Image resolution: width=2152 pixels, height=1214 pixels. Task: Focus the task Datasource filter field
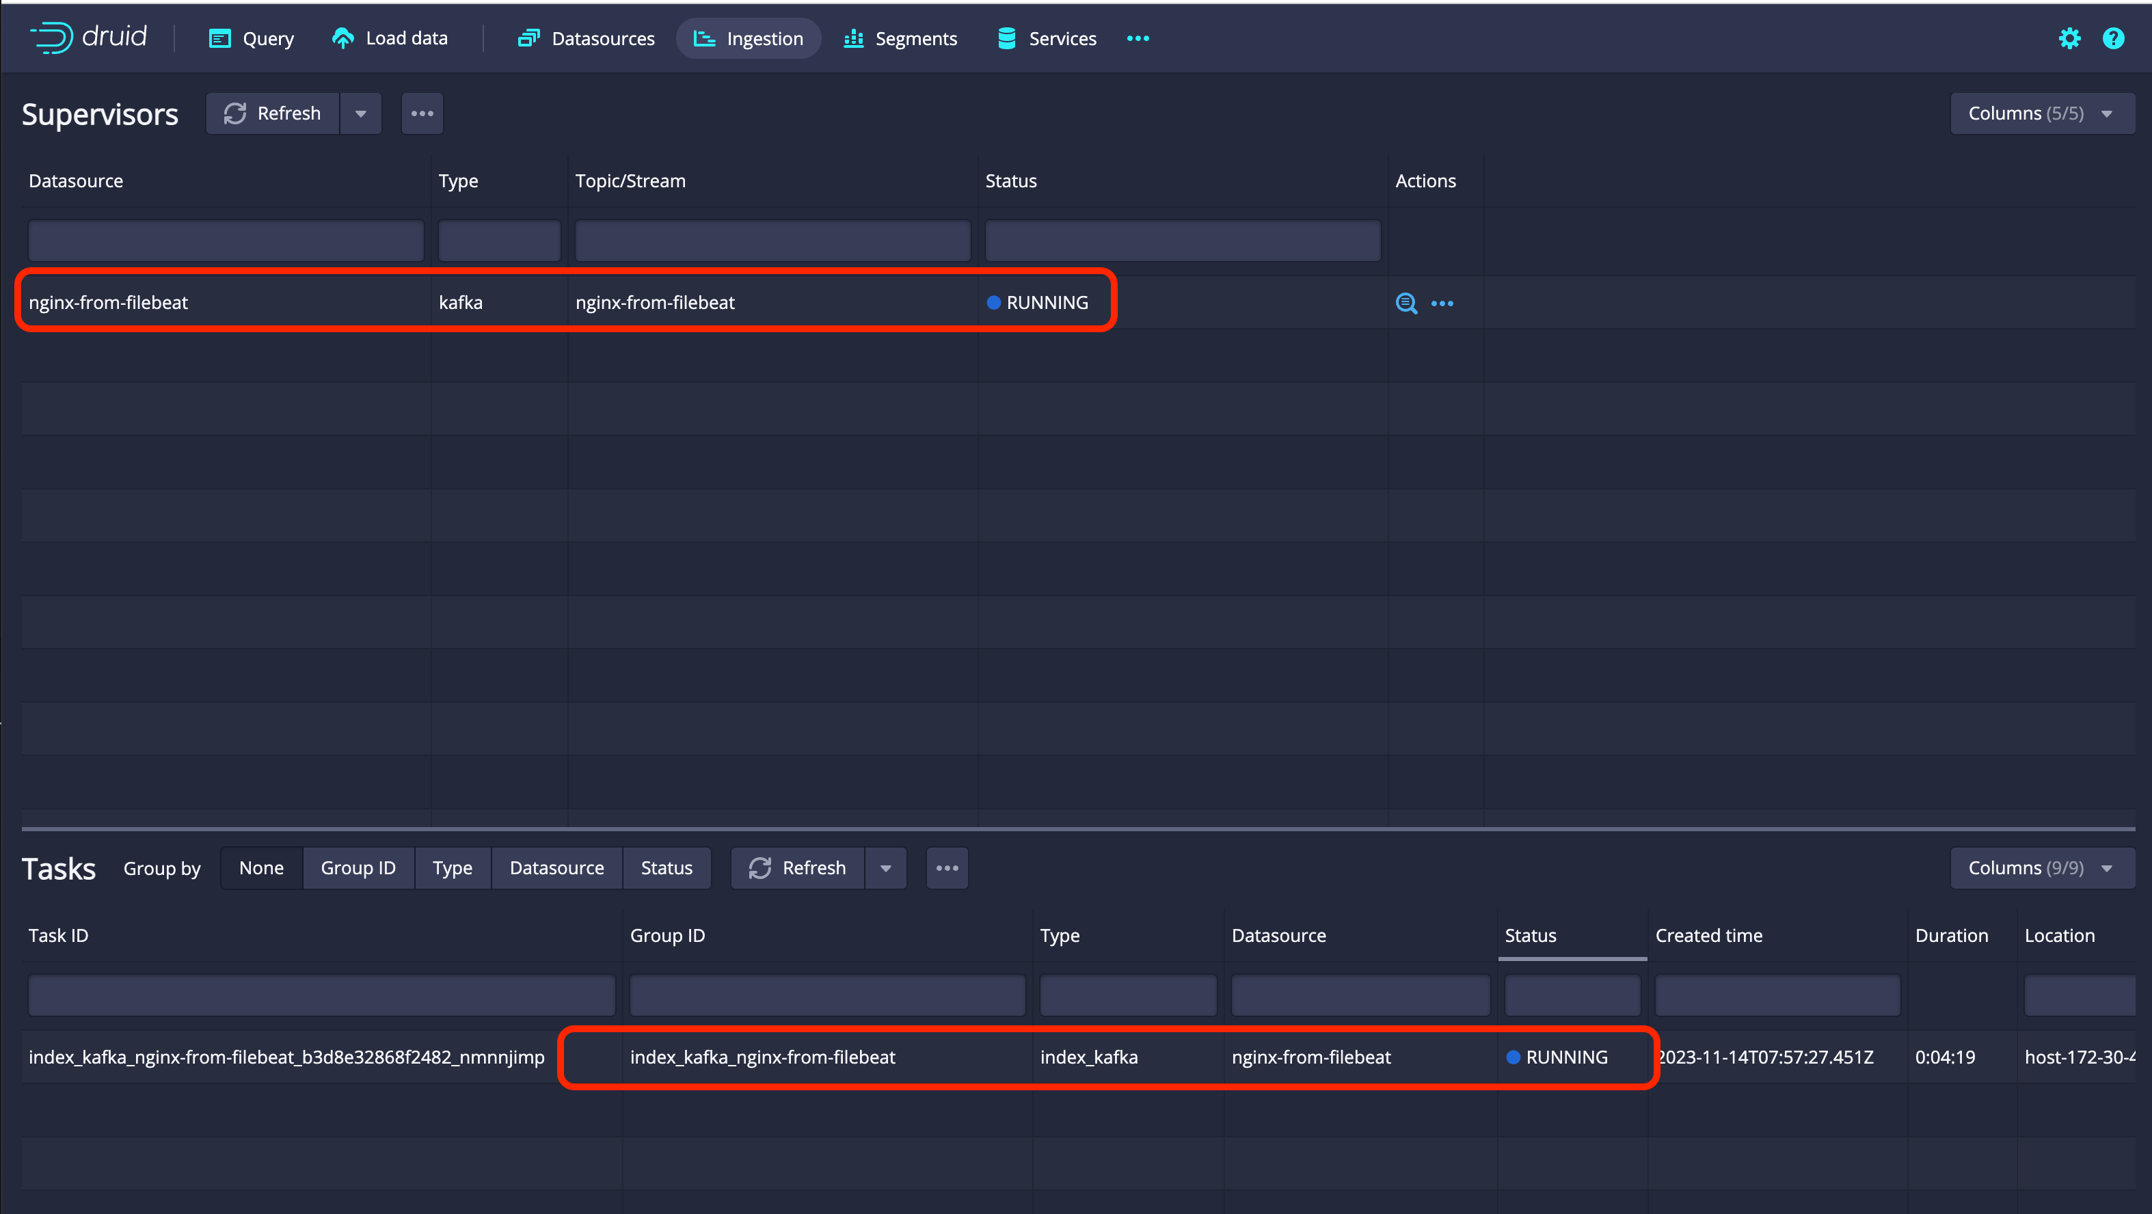pos(1361,995)
